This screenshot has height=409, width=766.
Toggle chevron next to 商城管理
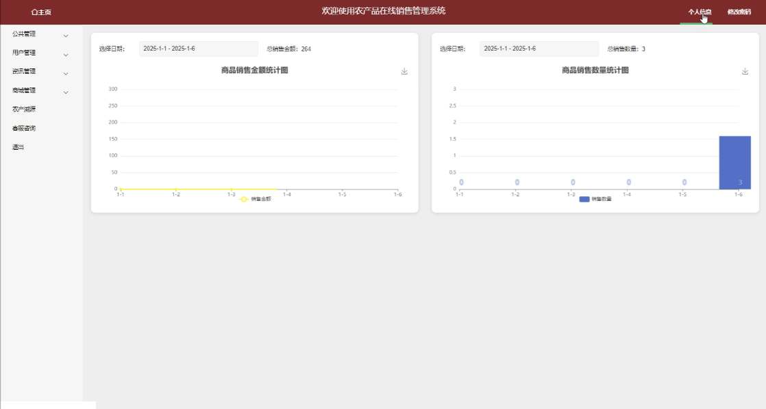[66, 92]
